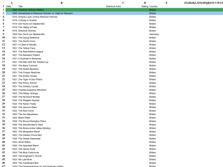Image resolution: width=223 pixels, height=167 pixels.
Task: Select column B header
Action: coord(62,3)
